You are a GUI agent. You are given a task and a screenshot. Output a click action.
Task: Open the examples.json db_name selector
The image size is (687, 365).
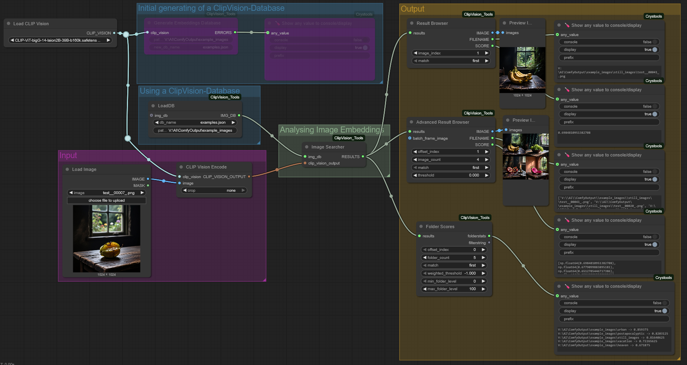195,122
